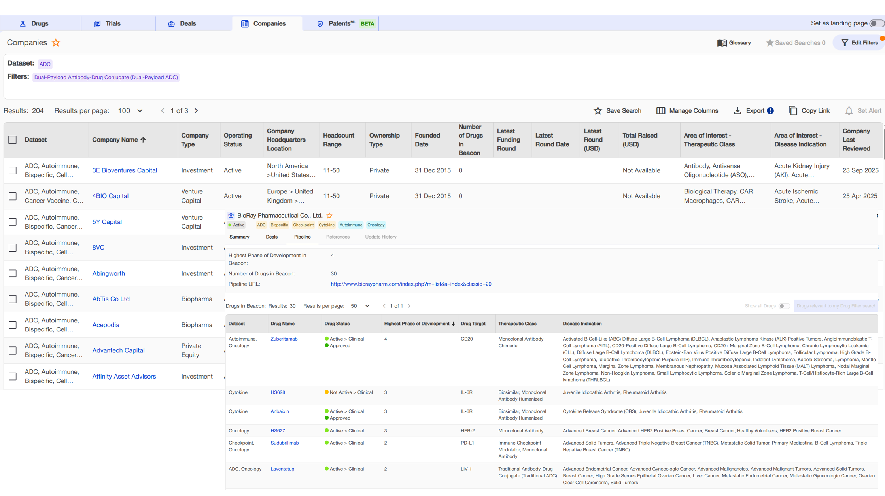
Task: Open the Zuberitamab drug link
Action: pyautogui.click(x=284, y=339)
